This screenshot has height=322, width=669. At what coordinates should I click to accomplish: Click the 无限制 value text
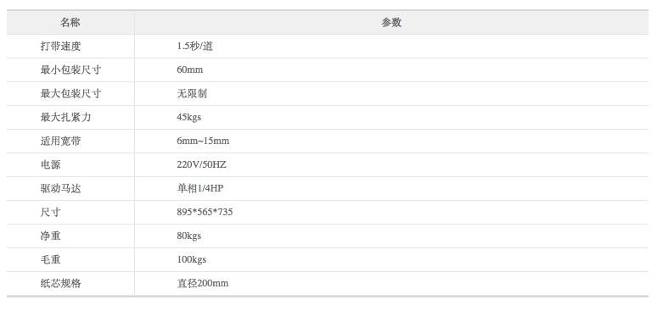[x=192, y=94]
